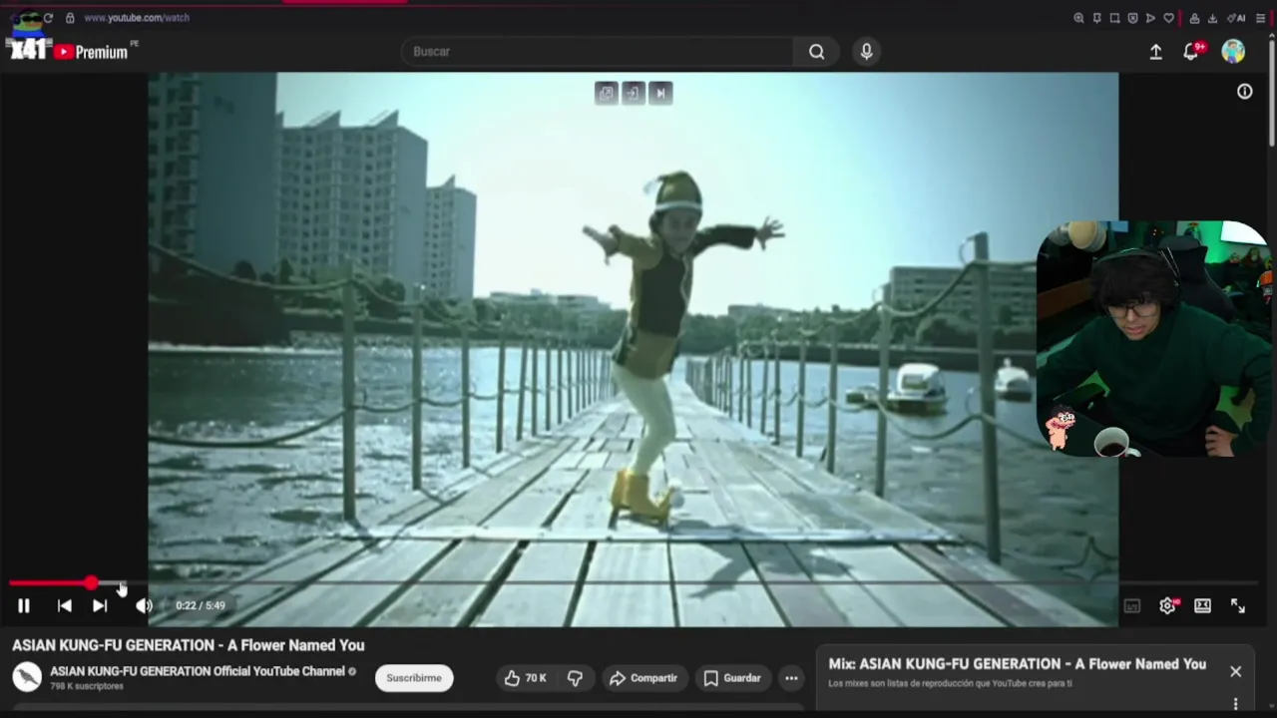Click the browser pin icon
The height and width of the screenshot is (718, 1277).
[1096, 18]
